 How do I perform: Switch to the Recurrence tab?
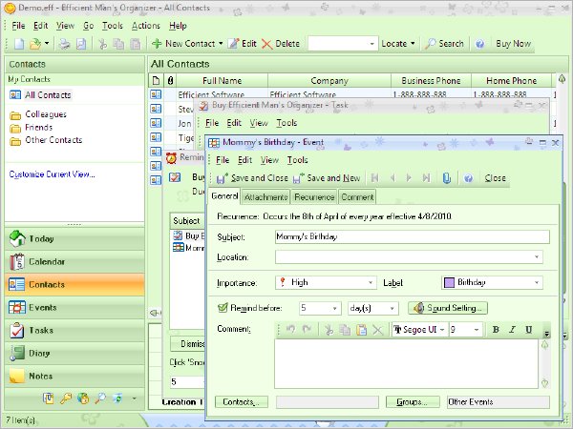(x=314, y=197)
